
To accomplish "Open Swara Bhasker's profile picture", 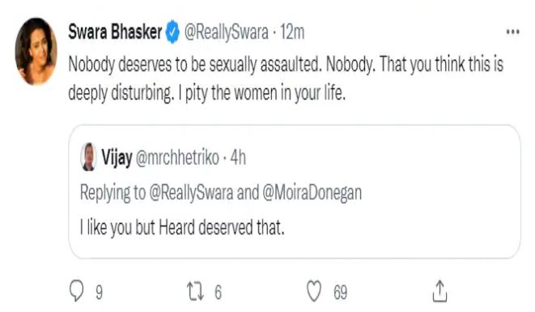I will pos(36,51).
